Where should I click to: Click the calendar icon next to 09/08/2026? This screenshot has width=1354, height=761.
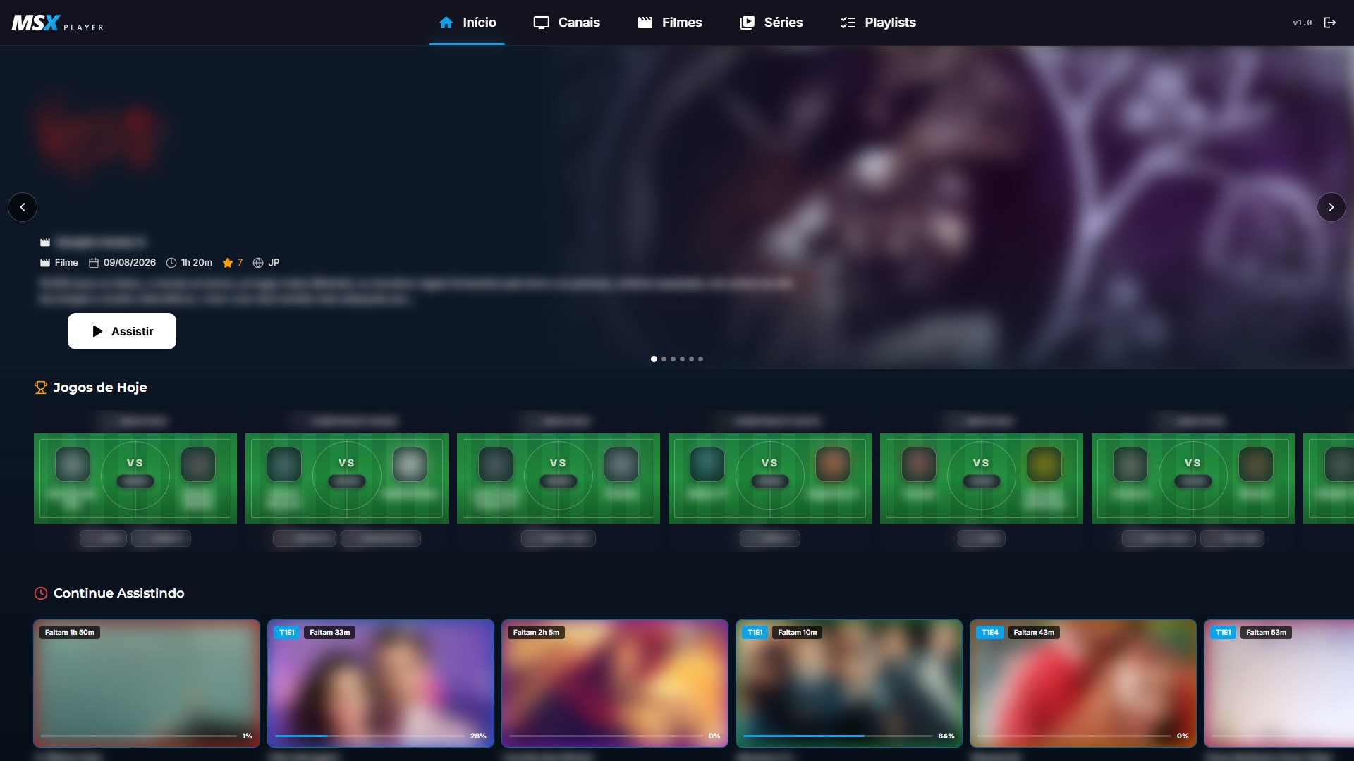pyautogui.click(x=94, y=263)
